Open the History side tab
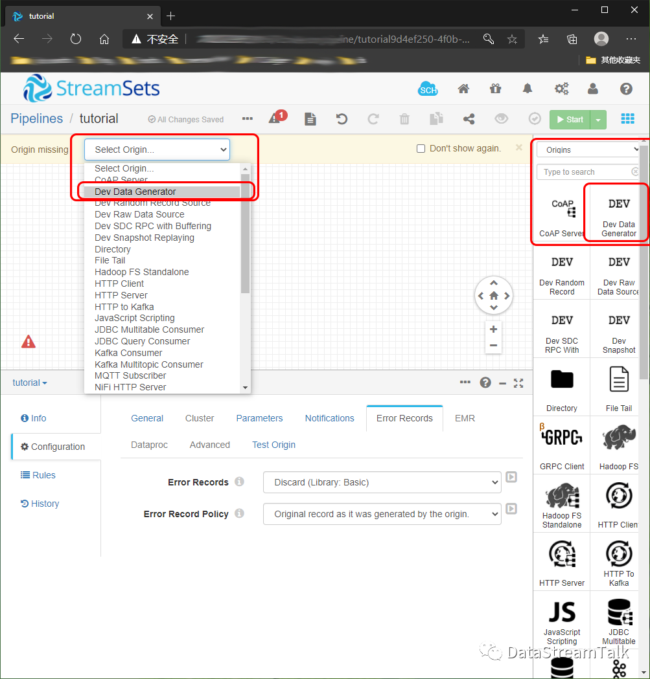The image size is (650, 679). [x=40, y=504]
